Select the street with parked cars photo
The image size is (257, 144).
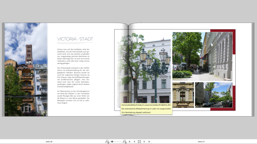pos(213,95)
